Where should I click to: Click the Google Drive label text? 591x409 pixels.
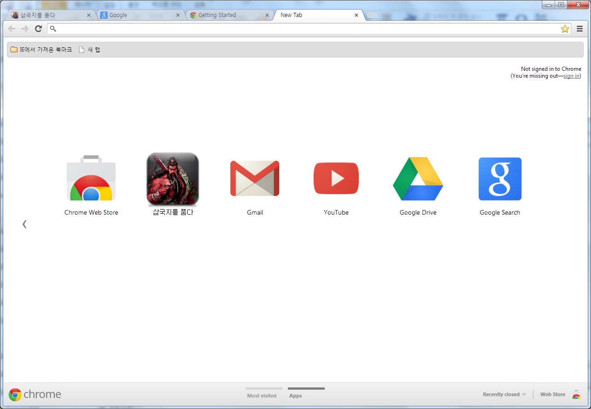[418, 212]
